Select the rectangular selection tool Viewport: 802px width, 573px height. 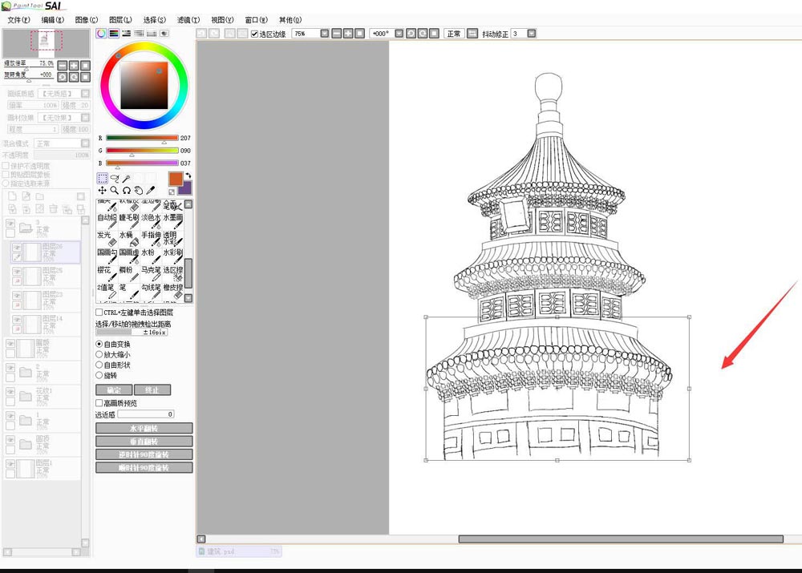[103, 178]
